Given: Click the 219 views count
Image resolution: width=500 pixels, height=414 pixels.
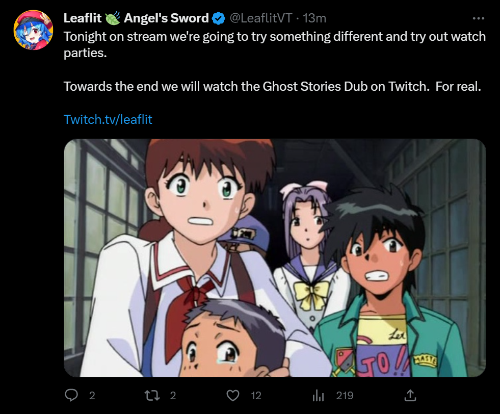Looking at the screenshot, I should point(345,396).
